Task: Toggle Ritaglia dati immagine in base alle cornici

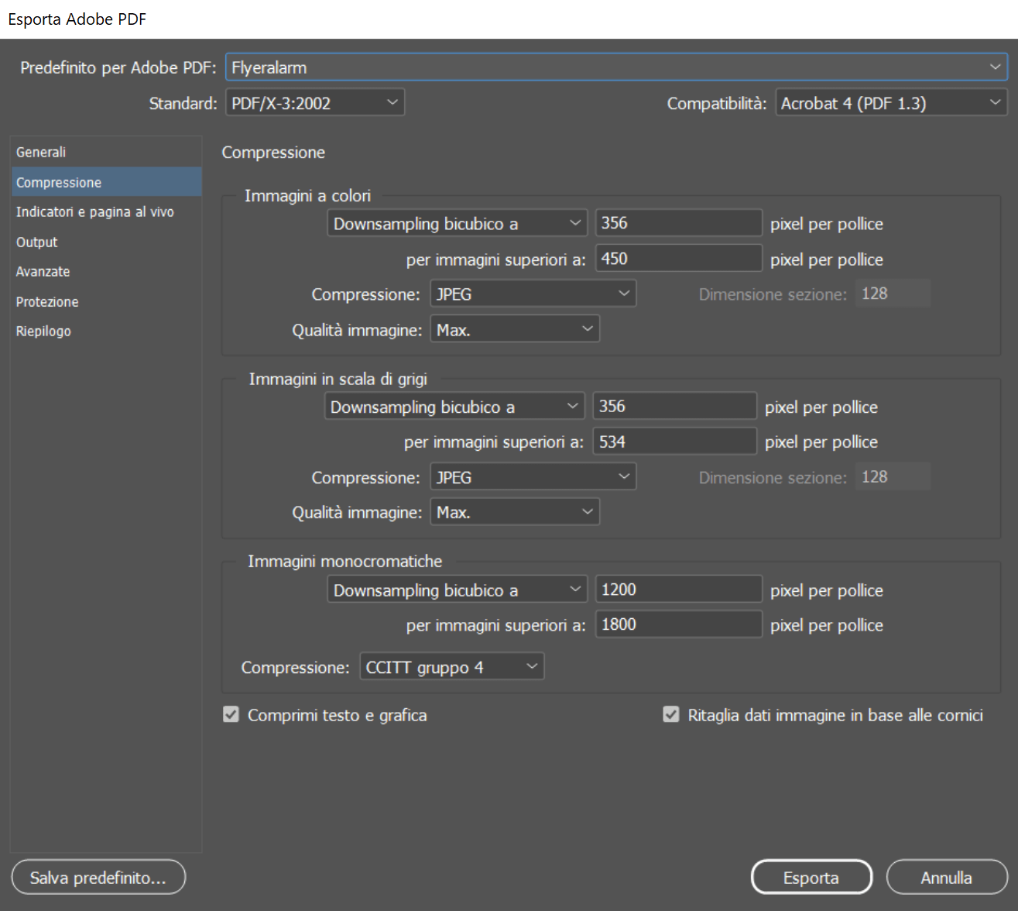Action: point(671,715)
